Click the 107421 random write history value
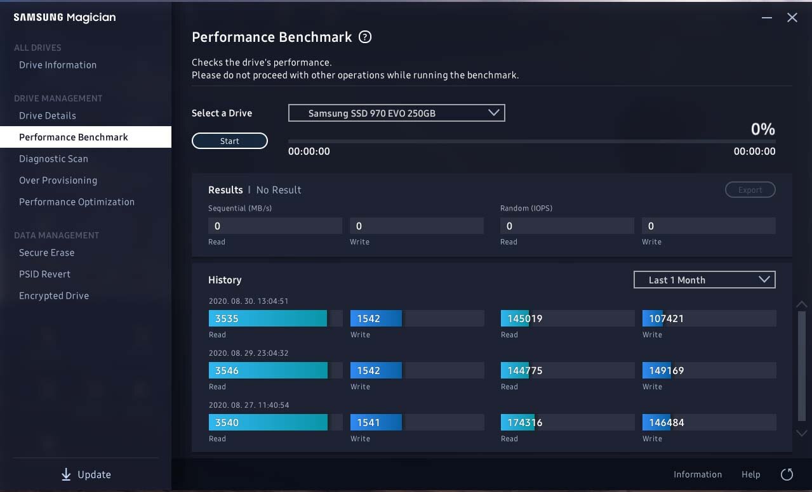Viewport: 812px width, 492px height. [666, 318]
